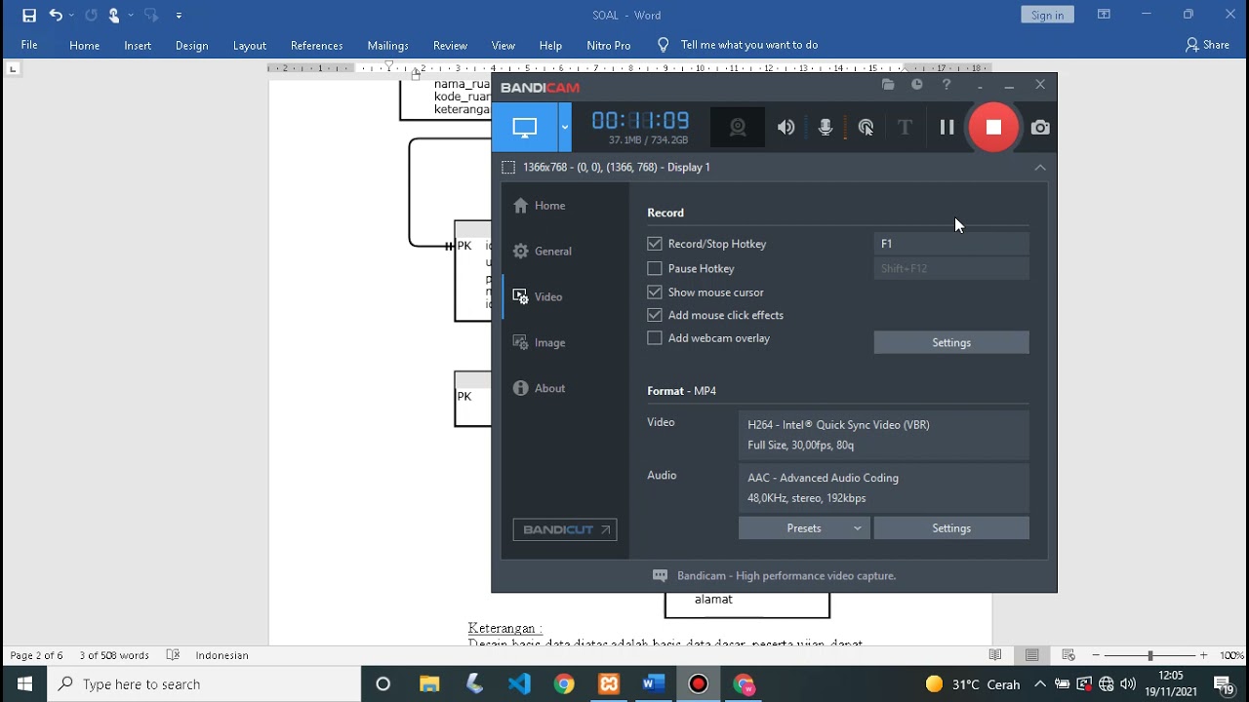Switch to the Layout ribbon tab
This screenshot has height=702, width=1249.
(x=250, y=45)
